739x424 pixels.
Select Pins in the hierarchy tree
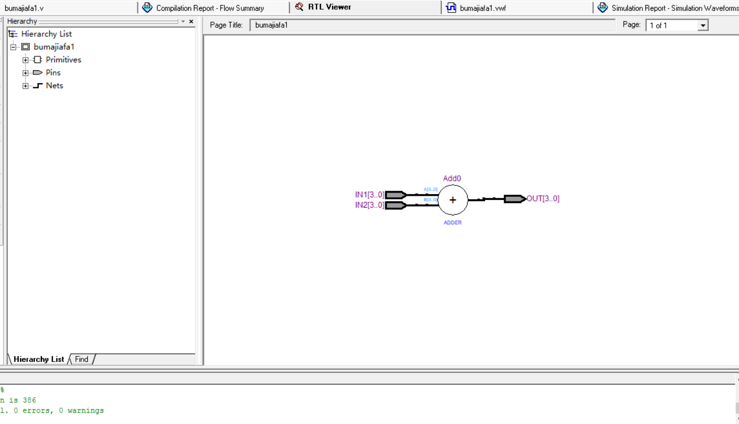click(x=53, y=73)
